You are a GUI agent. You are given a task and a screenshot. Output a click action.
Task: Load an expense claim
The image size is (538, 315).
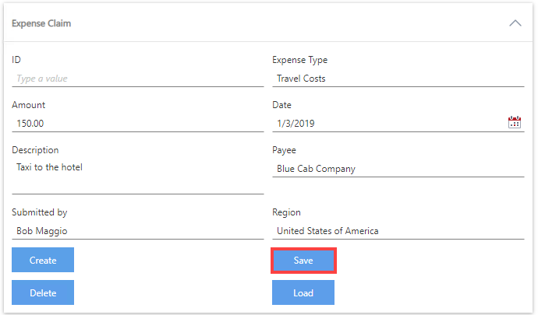point(303,293)
